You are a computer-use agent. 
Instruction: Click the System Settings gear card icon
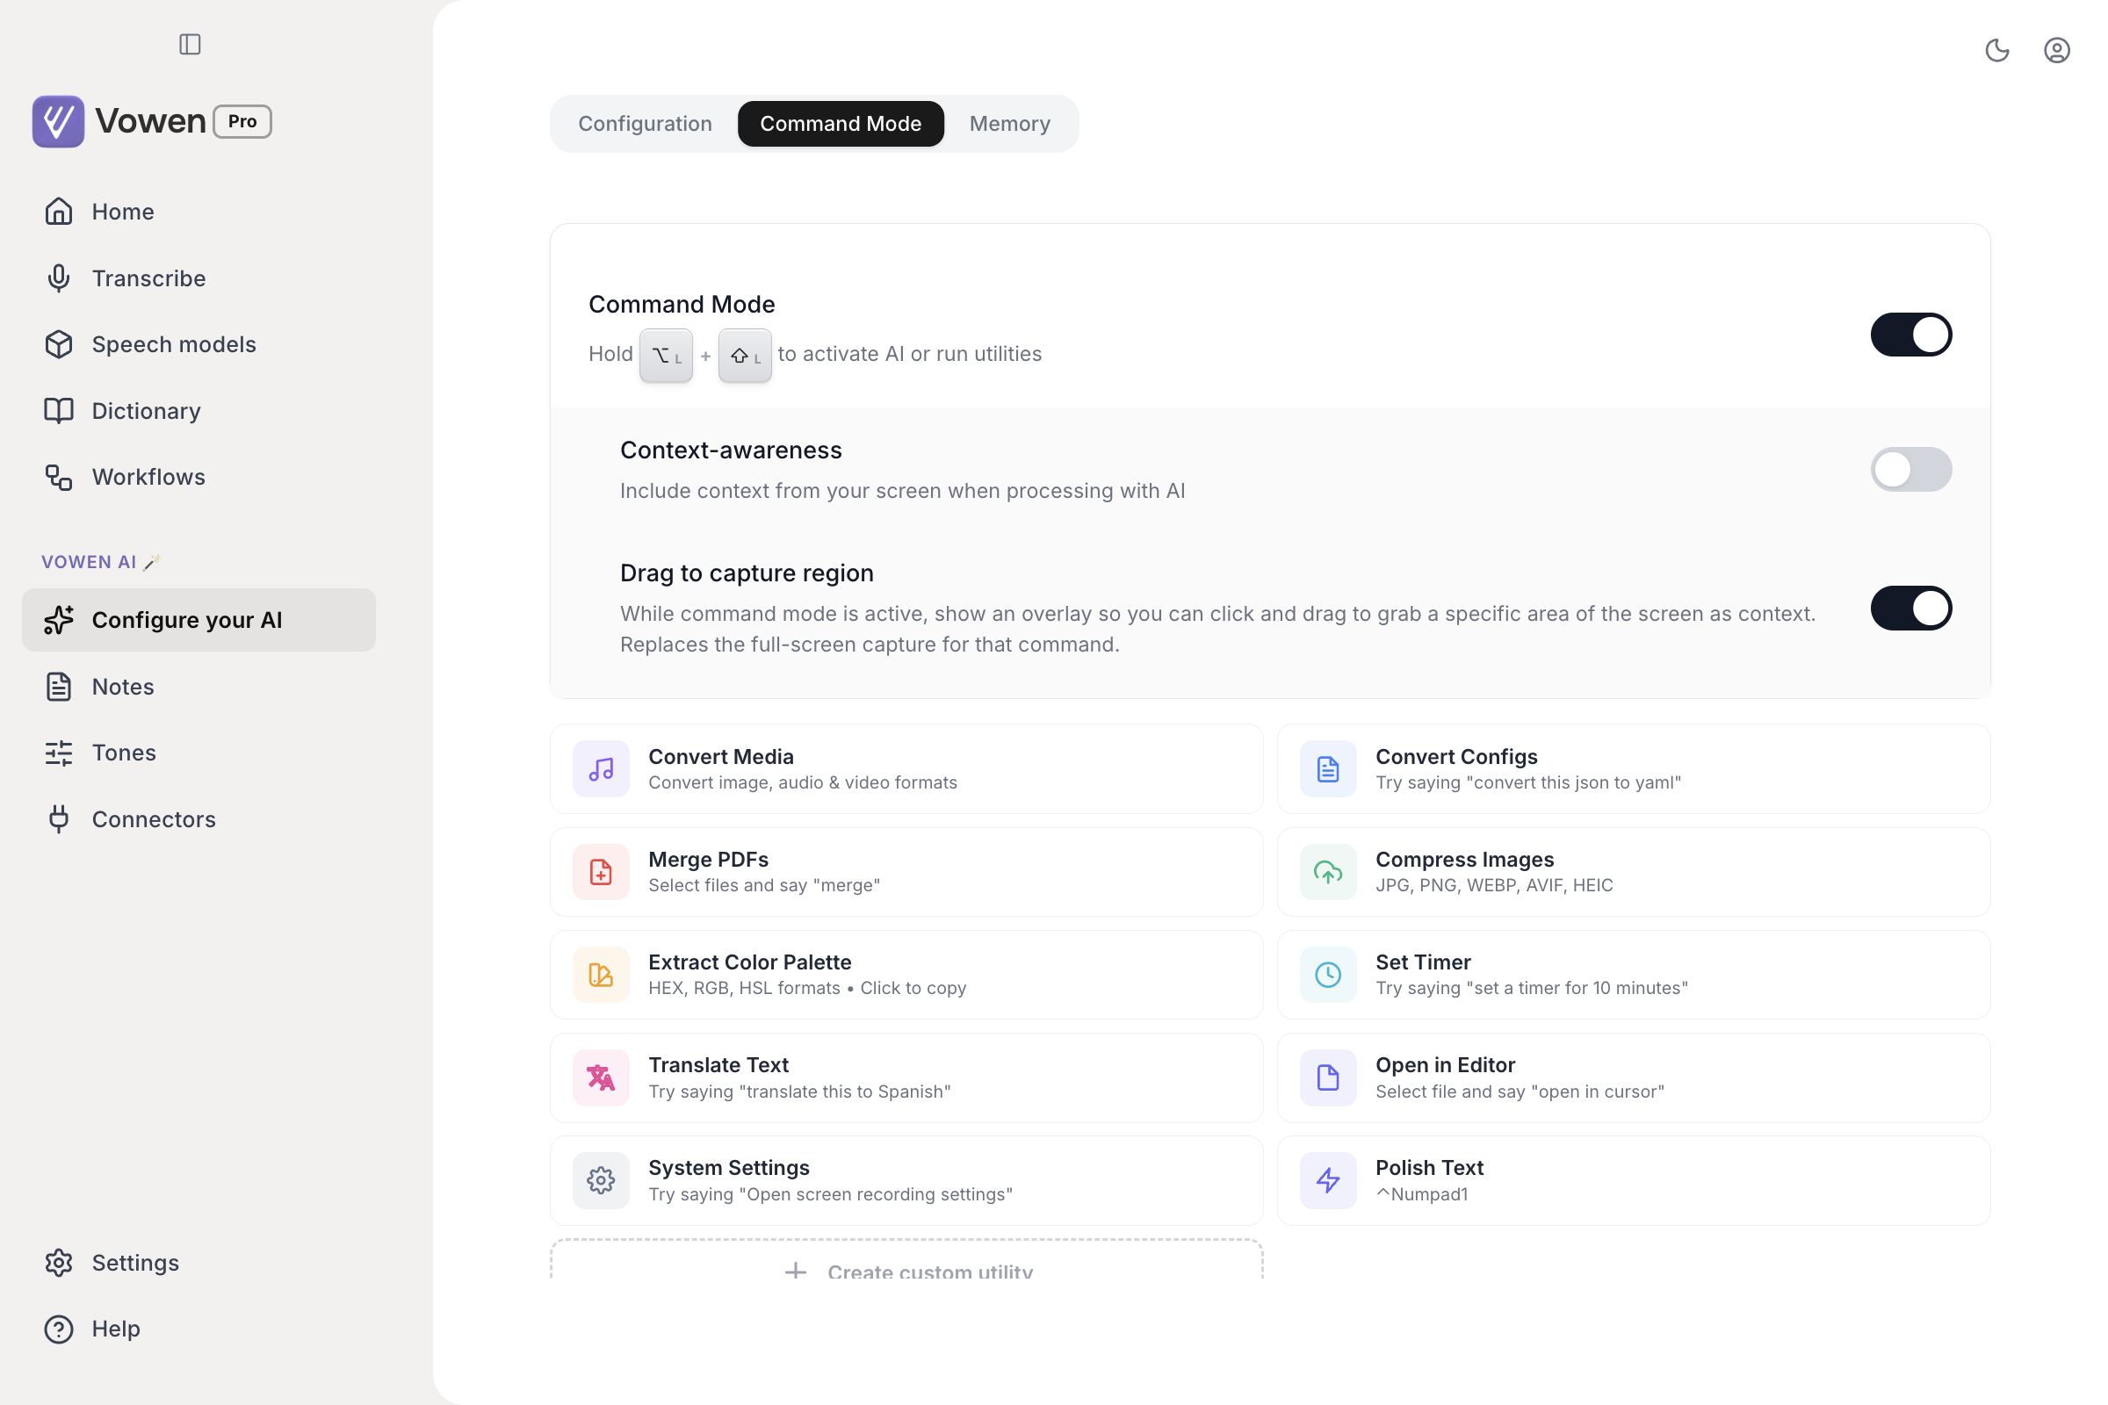(601, 1181)
